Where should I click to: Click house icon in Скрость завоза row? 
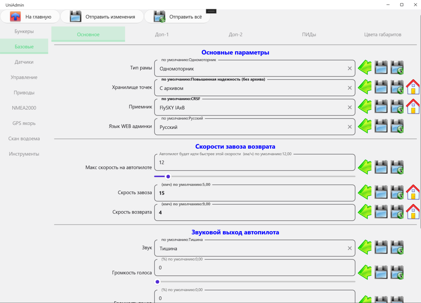(x=413, y=192)
